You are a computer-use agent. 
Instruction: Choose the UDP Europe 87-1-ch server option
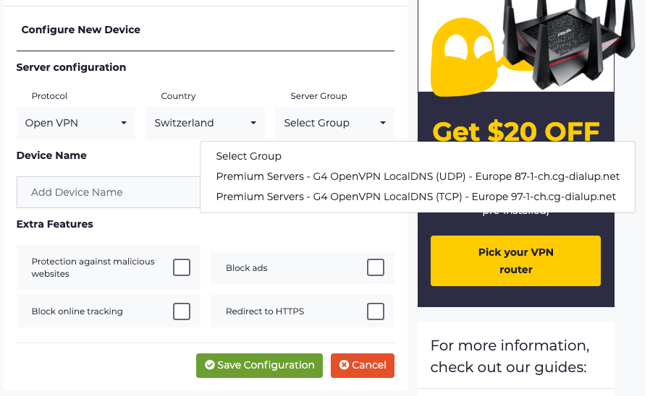click(x=418, y=176)
